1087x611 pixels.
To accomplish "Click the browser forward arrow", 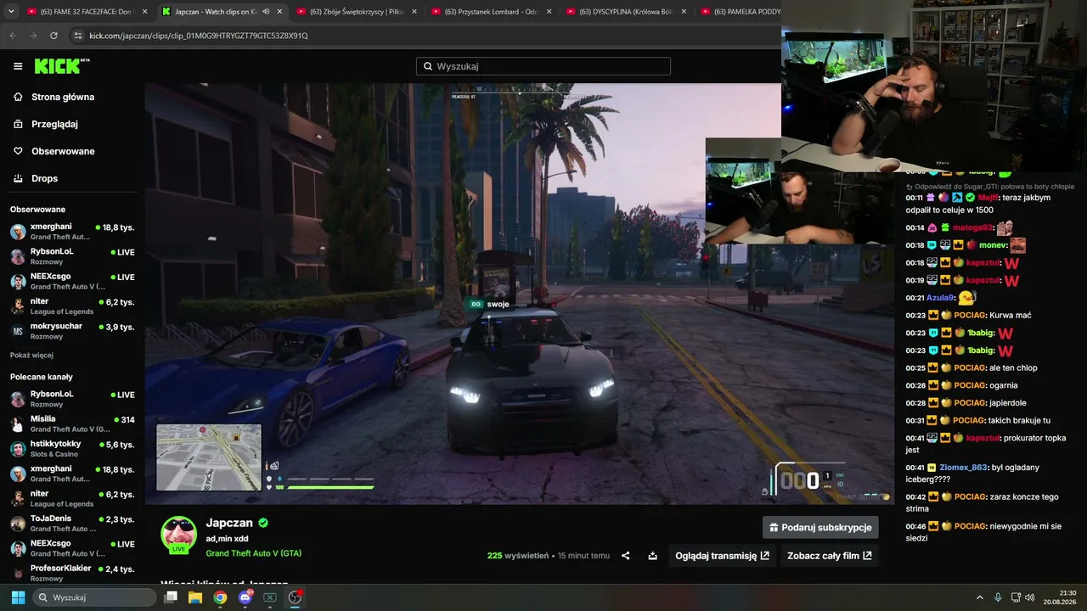I will tap(33, 36).
